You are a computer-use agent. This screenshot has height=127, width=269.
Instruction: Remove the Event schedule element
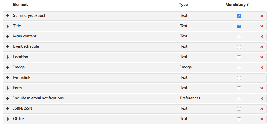pyautogui.click(x=262, y=47)
